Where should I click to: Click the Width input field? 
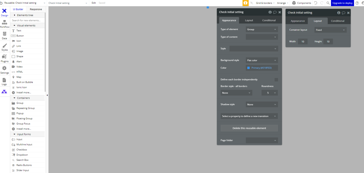302,41
